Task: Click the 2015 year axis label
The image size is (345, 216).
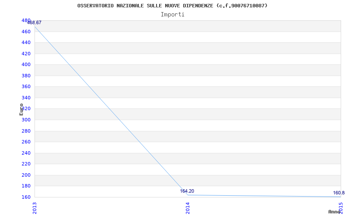Action: tap(341, 208)
